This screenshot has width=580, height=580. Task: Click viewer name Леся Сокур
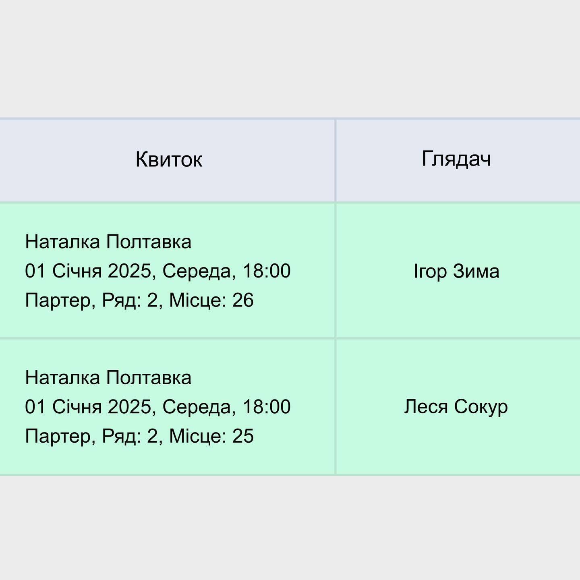456,407
